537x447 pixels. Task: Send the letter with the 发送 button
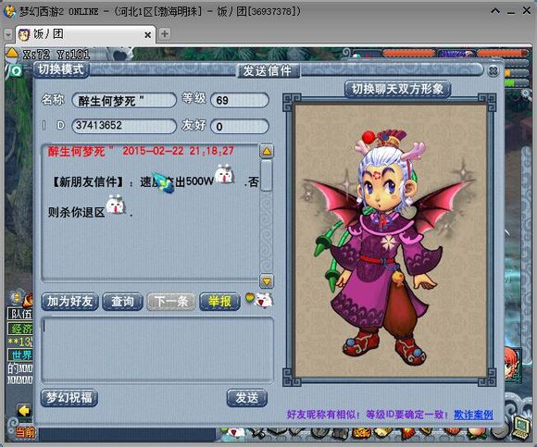click(246, 398)
